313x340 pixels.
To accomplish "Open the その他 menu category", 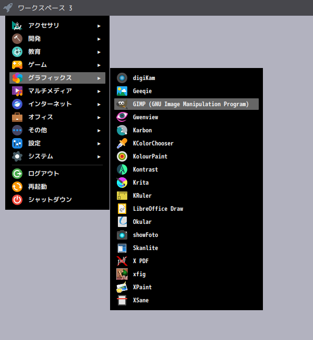I will click(57, 130).
